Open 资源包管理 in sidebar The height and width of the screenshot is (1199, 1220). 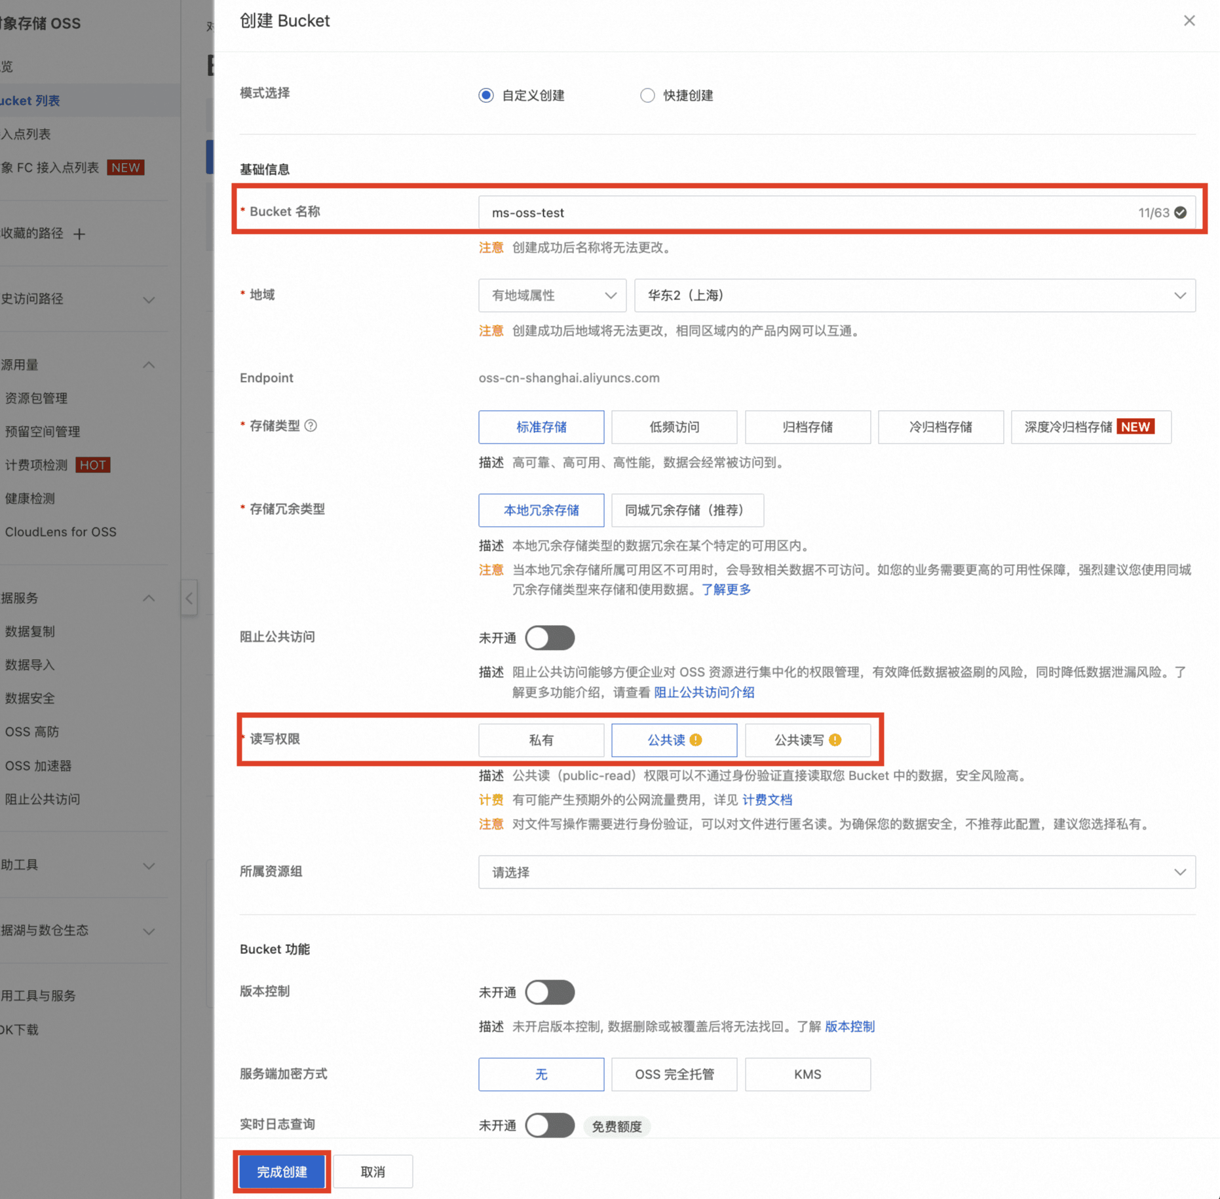pyautogui.click(x=37, y=398)
